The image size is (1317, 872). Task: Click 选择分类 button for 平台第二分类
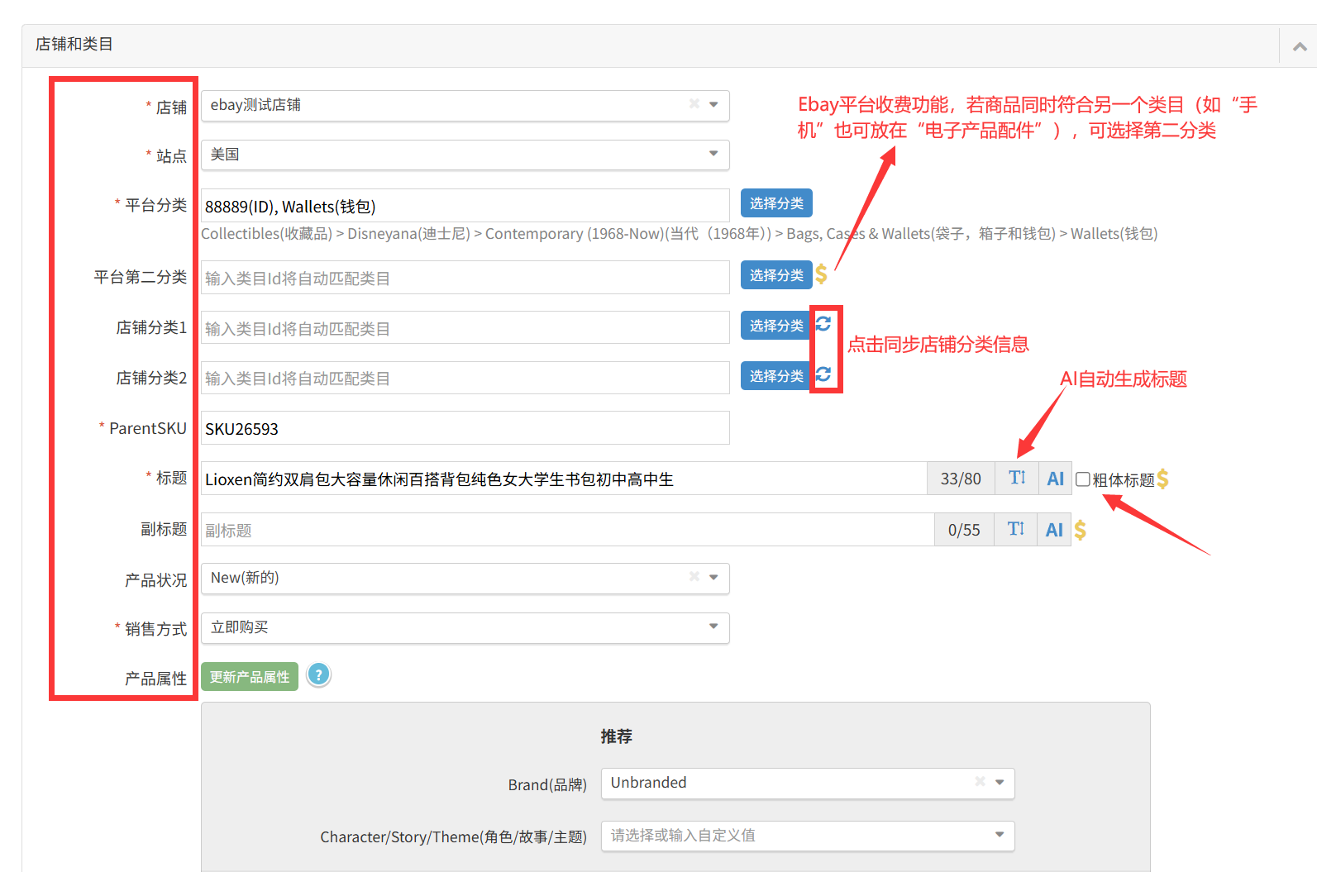pos(775,275)
